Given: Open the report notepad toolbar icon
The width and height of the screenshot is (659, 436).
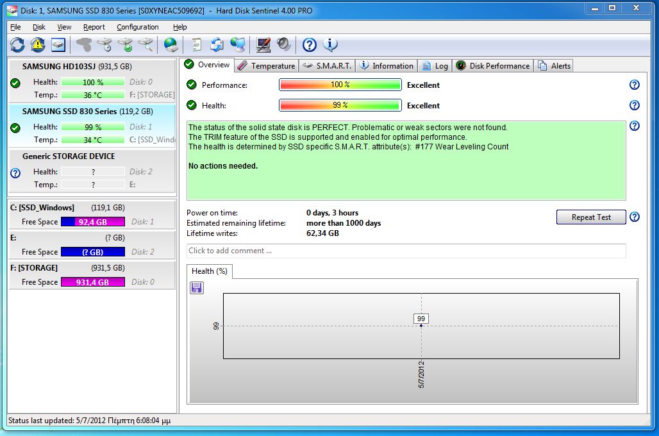Looking at the screenshot, I should (196, 45).
